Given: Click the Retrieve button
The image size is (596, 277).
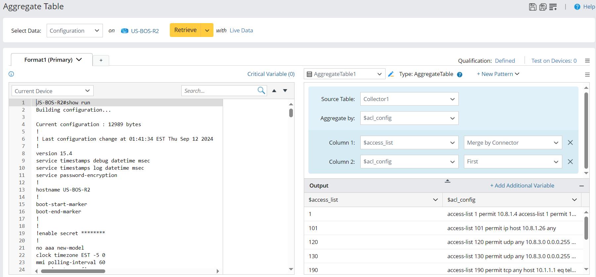Looking at the screenshot, I should (x=185, y=30).
